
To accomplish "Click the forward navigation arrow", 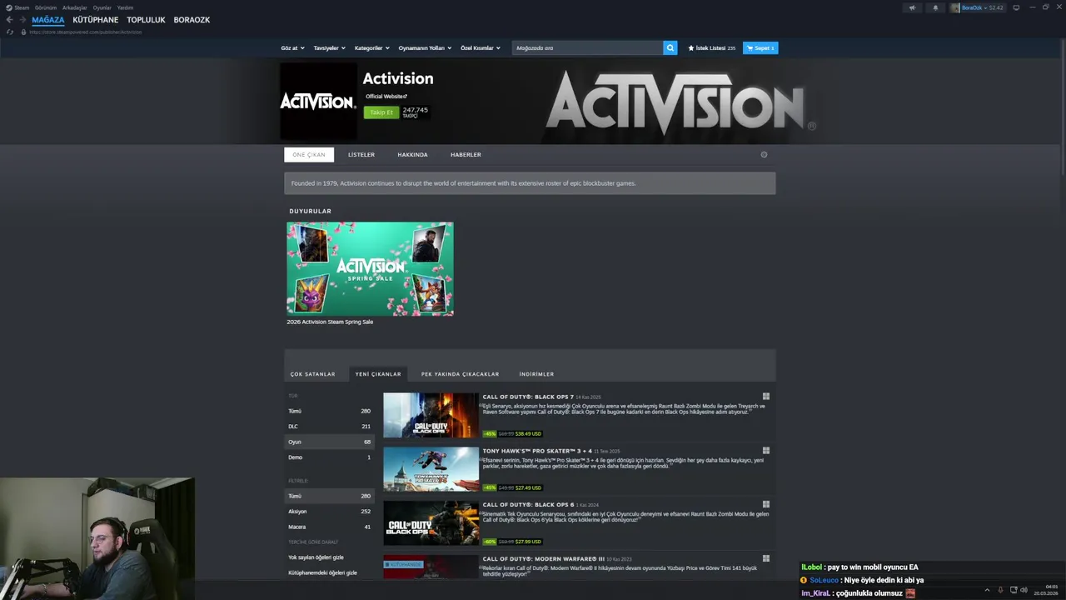I will click(x=22, y=20).
